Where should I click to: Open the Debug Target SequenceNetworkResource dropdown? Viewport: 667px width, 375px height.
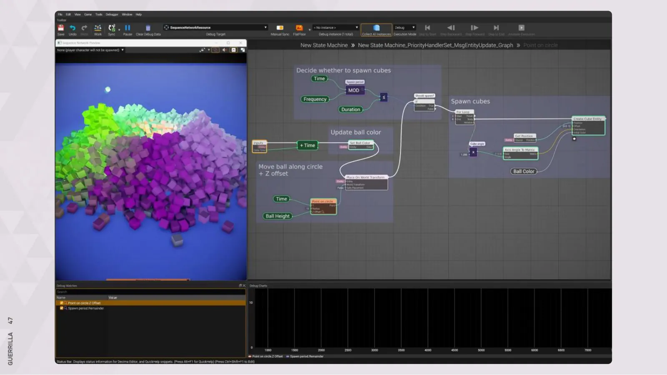(216, 27)
